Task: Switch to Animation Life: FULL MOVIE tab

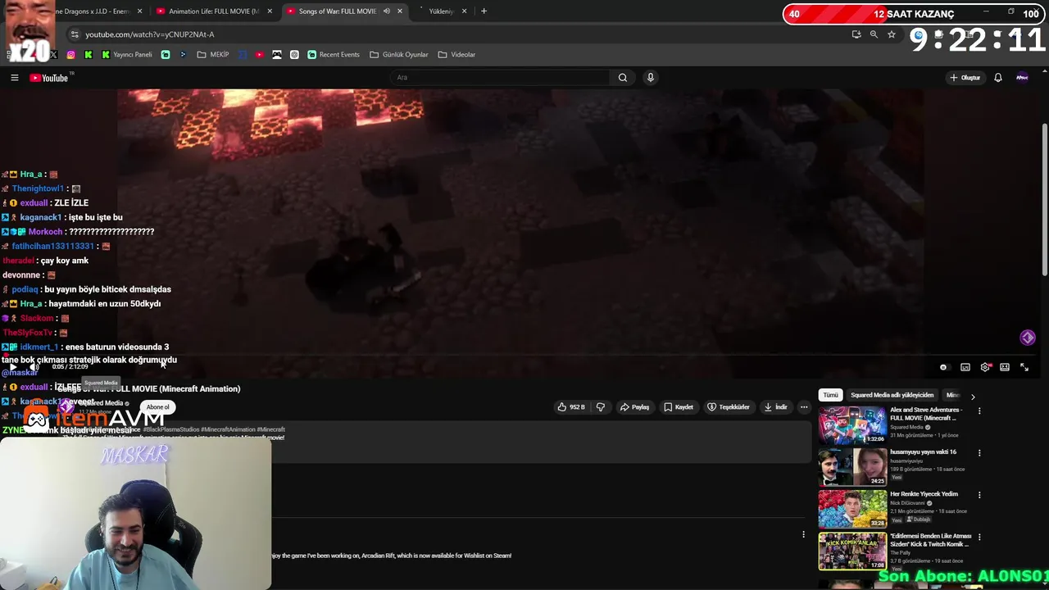Action: tap(213, 11)
